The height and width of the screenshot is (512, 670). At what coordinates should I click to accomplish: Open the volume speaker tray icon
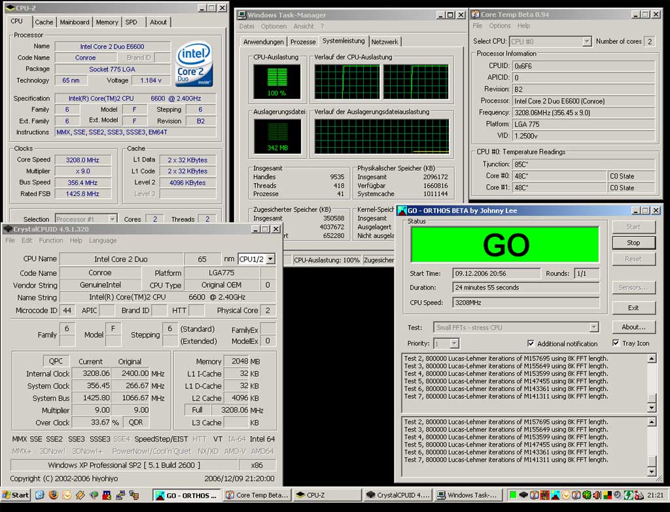pyautogui.click(x=597, y=496)
